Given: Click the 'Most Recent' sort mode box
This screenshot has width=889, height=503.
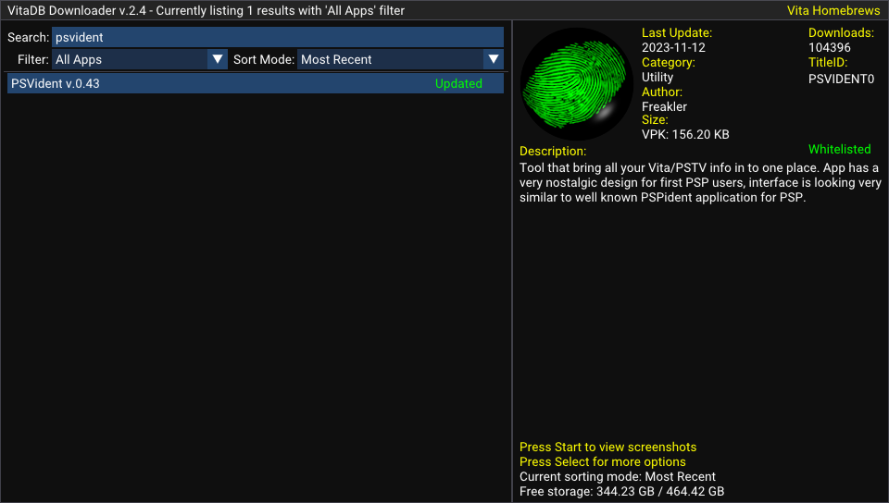Looking at the screenshot, I should 391,59.
